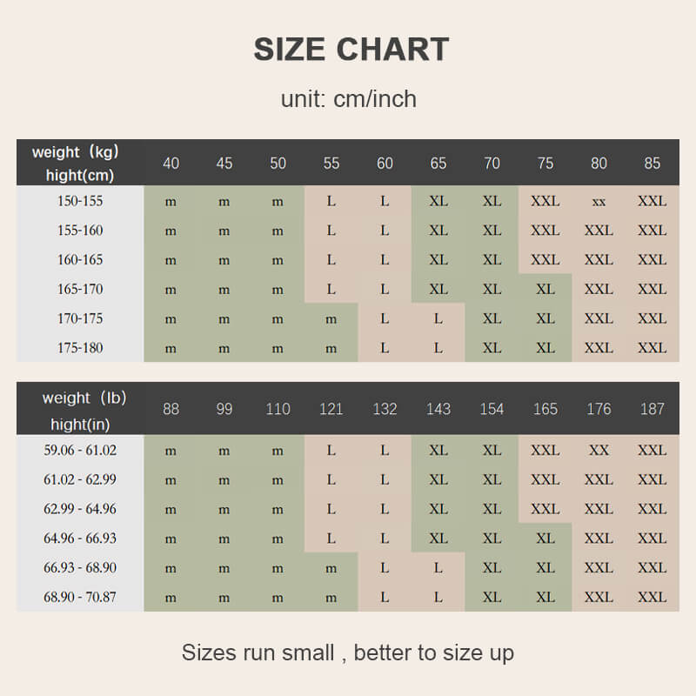
Task: Select the 'hight(in)' header label
Action: (80, 424)
